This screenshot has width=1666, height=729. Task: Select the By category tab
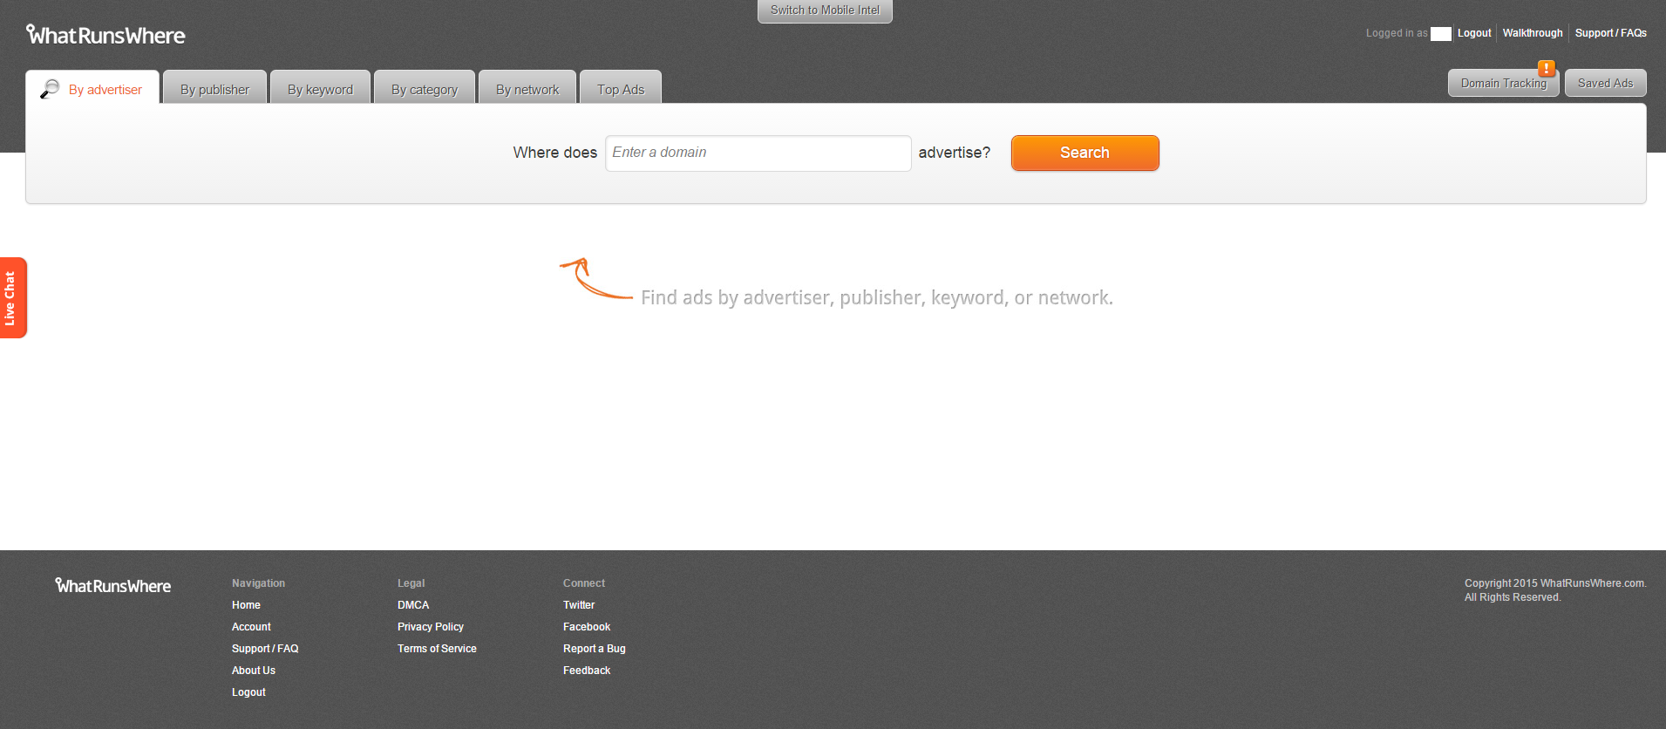point(425,87)
